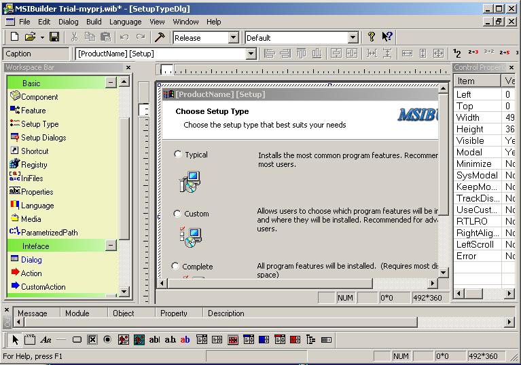Select the push button control tool
The height and width of the screenshot is (365, 521).
click(77, 340)
